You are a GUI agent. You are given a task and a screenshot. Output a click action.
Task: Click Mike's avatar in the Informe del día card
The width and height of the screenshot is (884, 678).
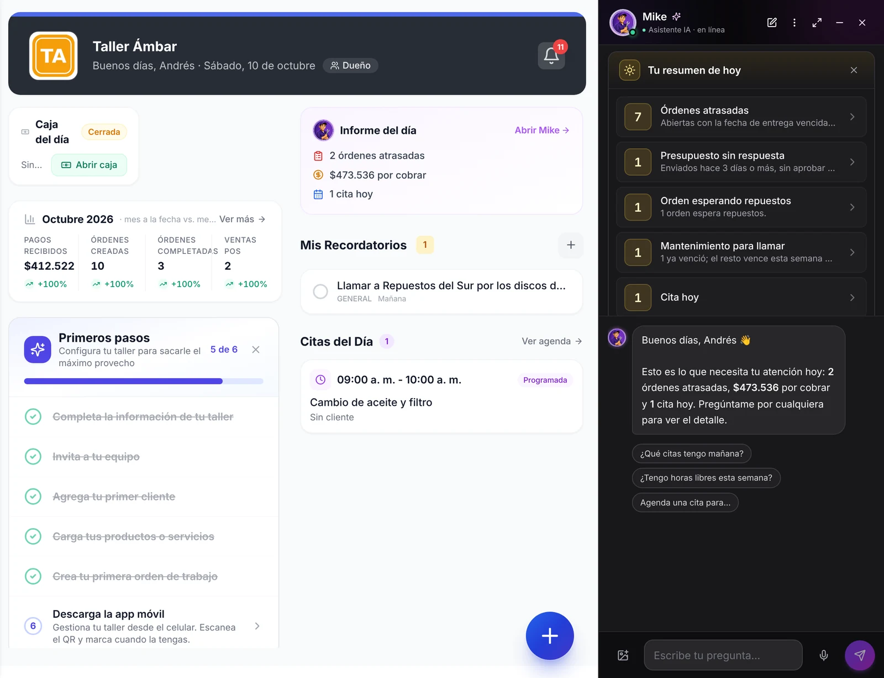click(323, 131)
